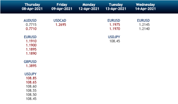This screenshot has width=178, height=104.
Task: Click the EURUSD label under Wednesday
Action: pyautogui.click(x=143, y=21)
